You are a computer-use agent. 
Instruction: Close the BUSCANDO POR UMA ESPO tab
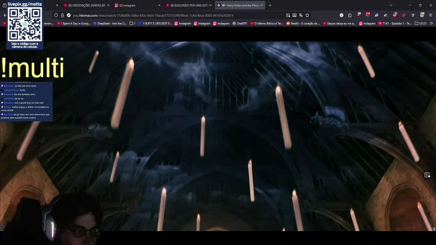point(211,5)
